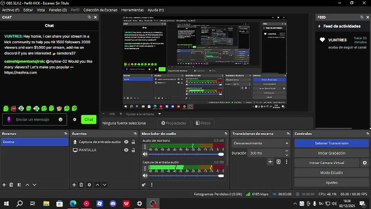Open Archivo menu
Viewport: 371px width, 209px height.
(x=10, y=10)
